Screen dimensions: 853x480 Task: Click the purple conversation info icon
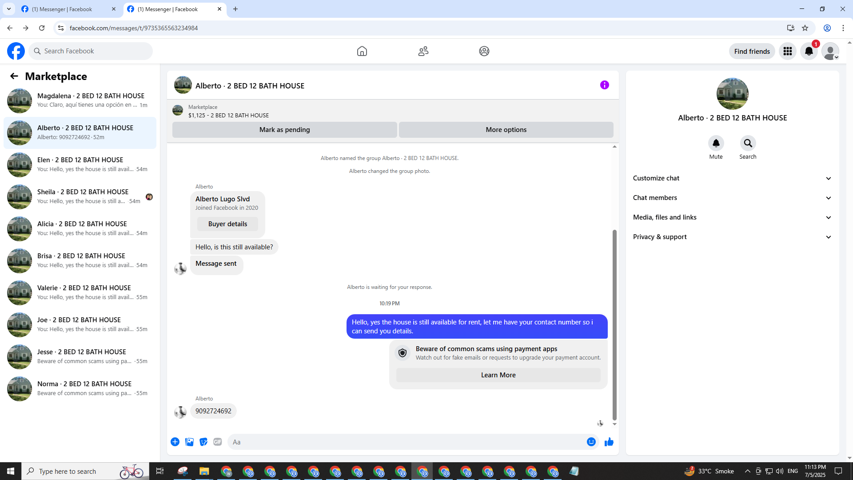pos(604,85)
